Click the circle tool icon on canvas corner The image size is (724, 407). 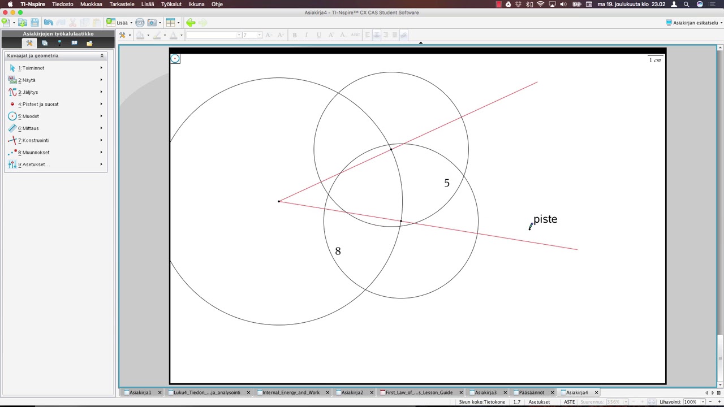click(x=175, y=58)
